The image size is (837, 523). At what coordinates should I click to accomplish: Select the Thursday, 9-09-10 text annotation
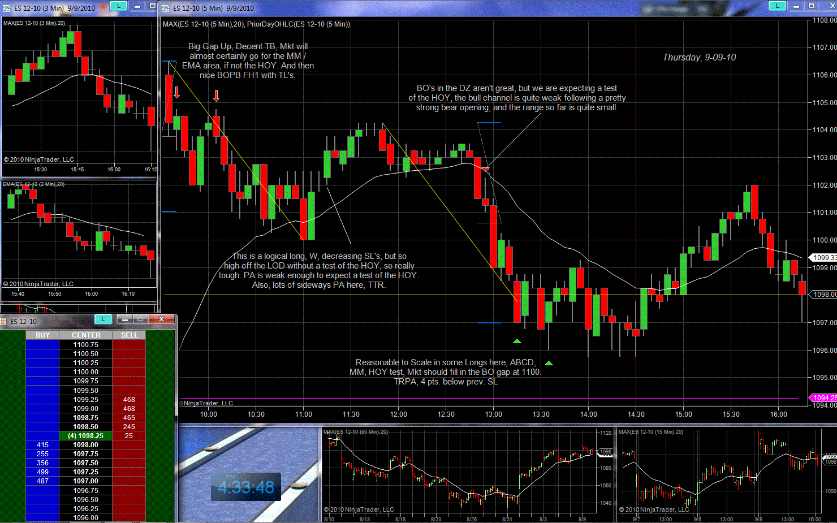click(699, 58)
